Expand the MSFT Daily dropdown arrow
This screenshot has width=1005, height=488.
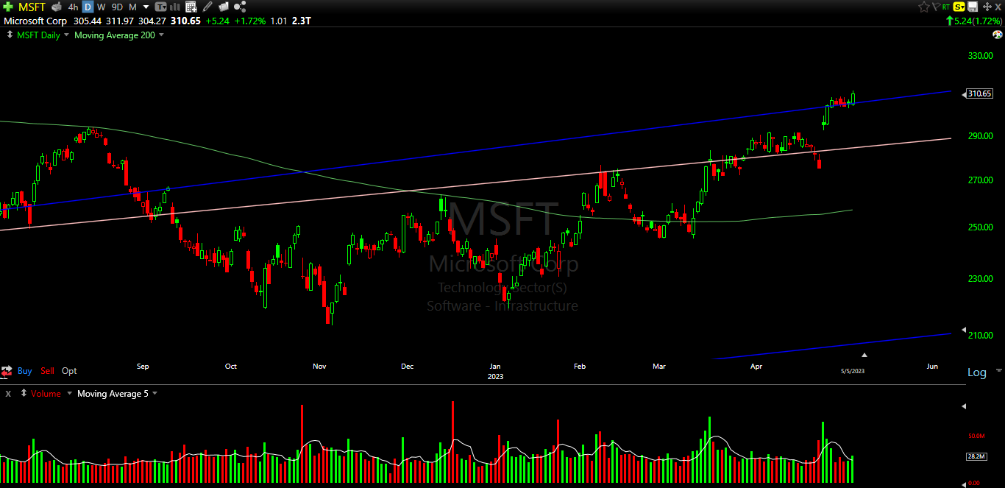(x=66, y=35)
